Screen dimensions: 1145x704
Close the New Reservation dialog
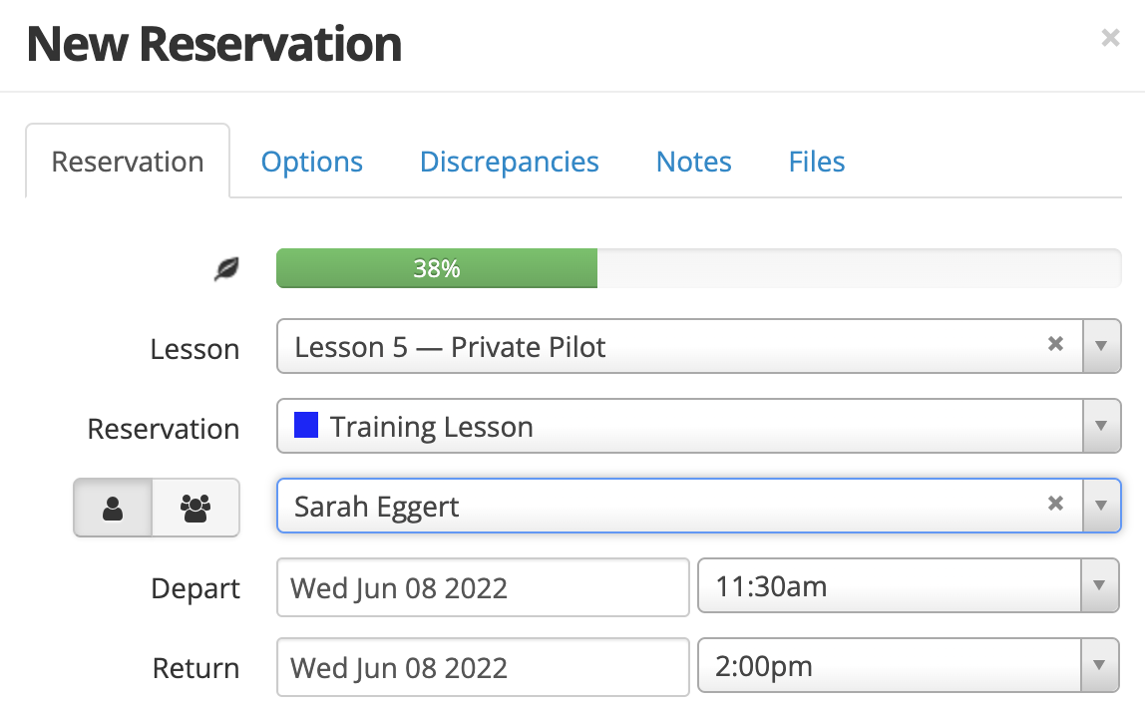point(1110,37)
